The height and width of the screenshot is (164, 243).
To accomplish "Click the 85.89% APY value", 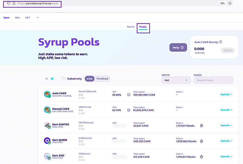I will (117, 95).
